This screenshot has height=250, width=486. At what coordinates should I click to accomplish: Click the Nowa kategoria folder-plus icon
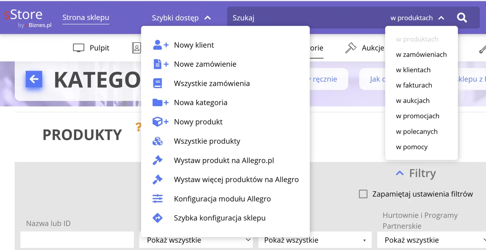160,102
